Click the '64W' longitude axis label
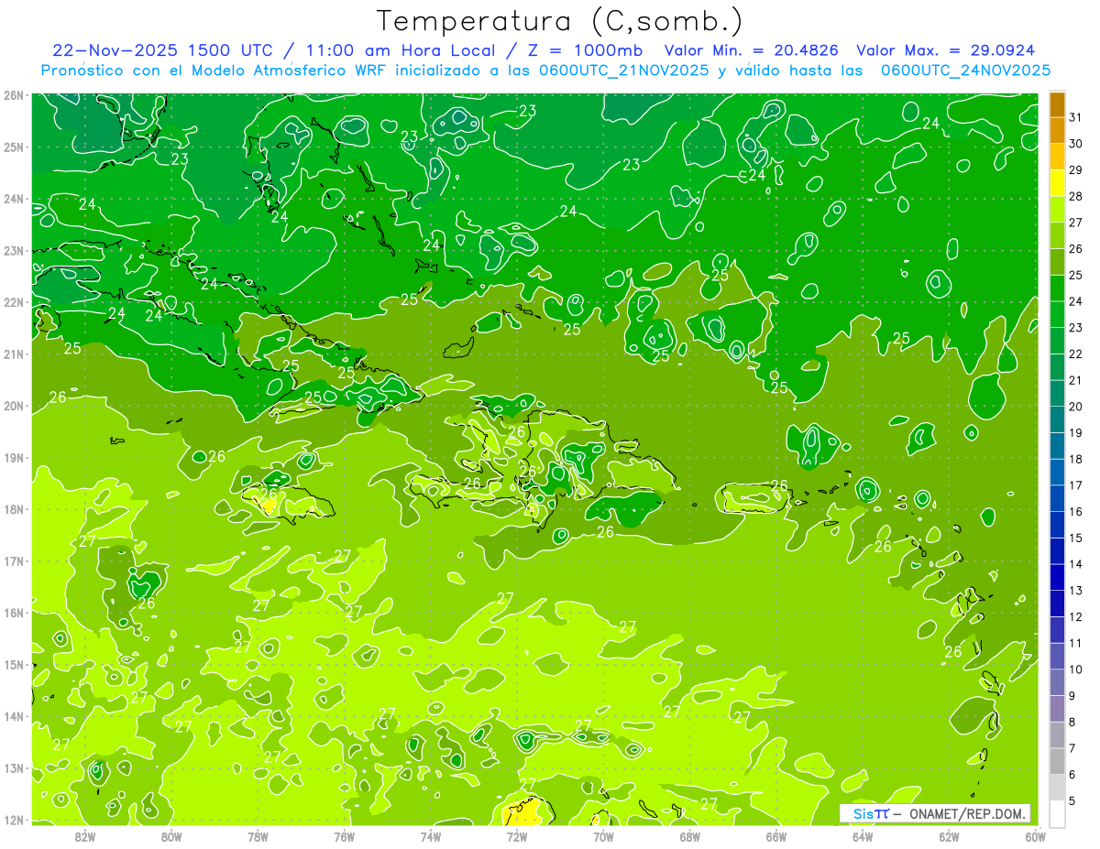The width and height of the screenshot is (1100, 849). click(862, 836)
